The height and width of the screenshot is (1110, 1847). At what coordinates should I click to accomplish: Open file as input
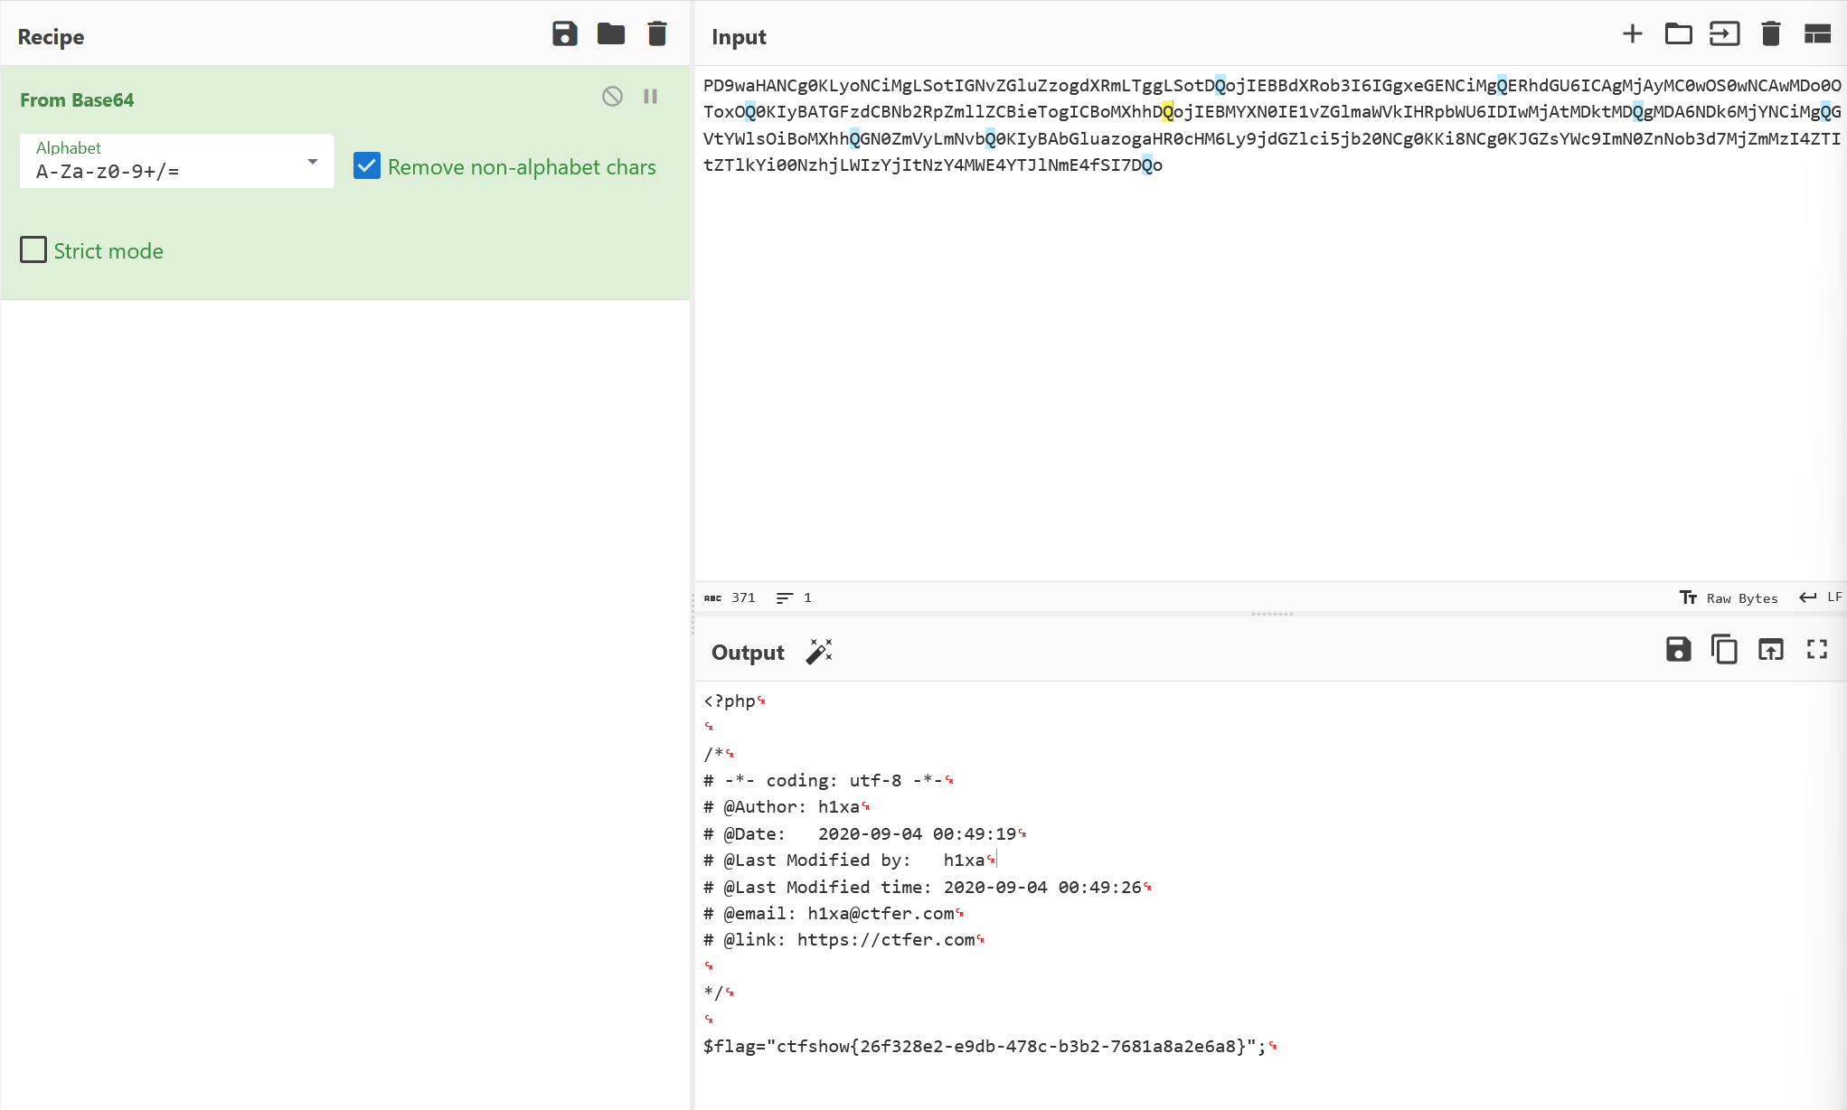pos(1724,34)
